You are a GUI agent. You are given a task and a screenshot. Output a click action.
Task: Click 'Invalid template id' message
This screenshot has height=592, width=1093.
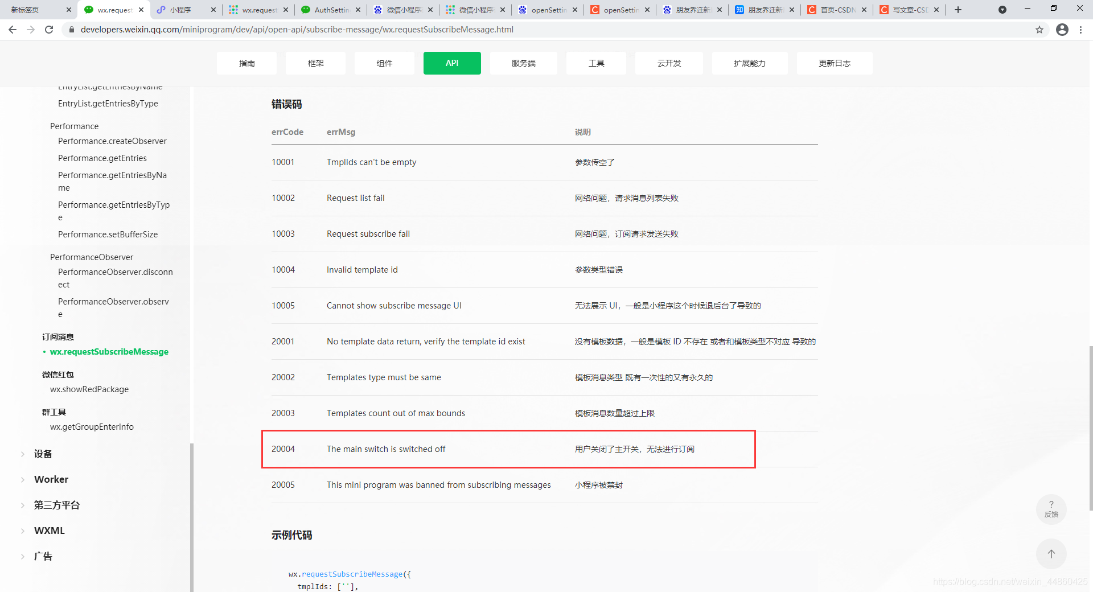point(362,270)
